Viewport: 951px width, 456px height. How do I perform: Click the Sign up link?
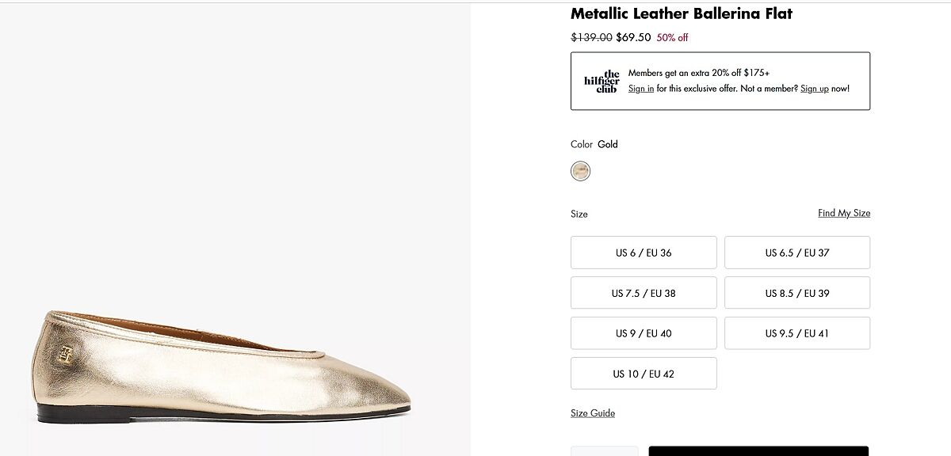point(814,89)
